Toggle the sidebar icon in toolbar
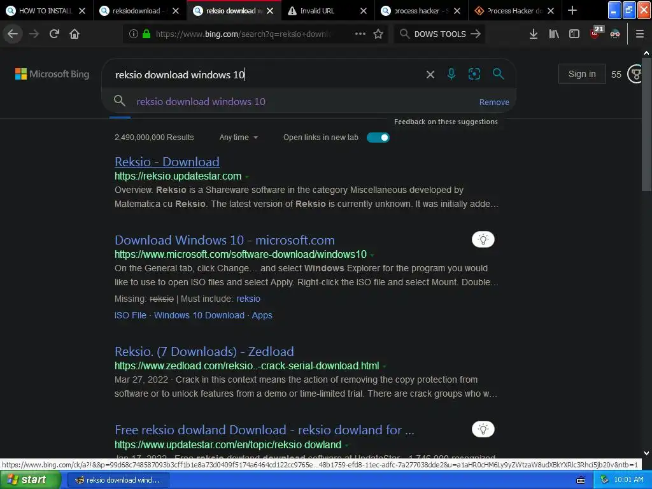Screen dimensions: 652x489 [x=574, y=34]
